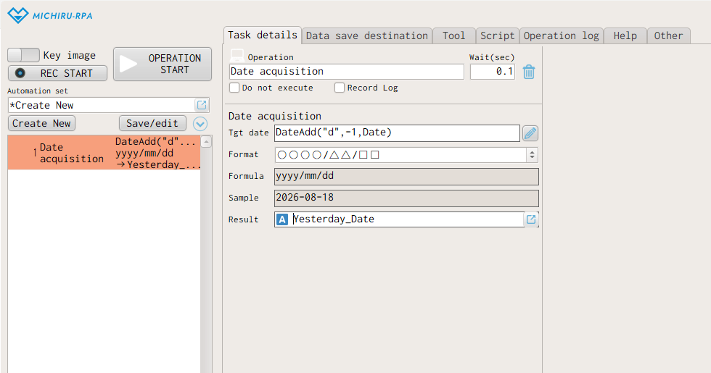The height and width of the screenshot is (373, 711).
Task: Open the Script tab
Action: click(x=498, y=35)
